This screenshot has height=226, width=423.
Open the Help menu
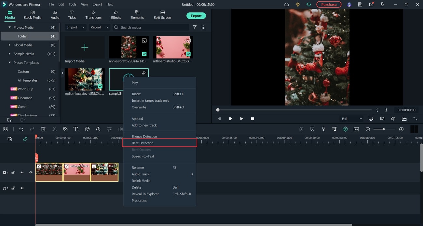tap(110, 5)
